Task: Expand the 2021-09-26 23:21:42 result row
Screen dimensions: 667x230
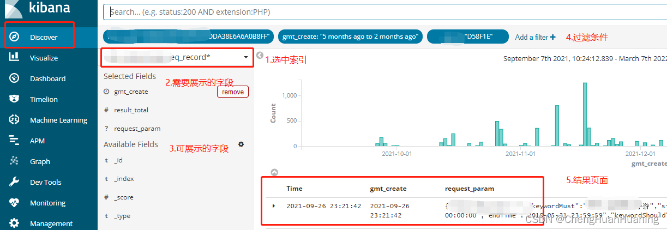Action: (x=274, y=206)
